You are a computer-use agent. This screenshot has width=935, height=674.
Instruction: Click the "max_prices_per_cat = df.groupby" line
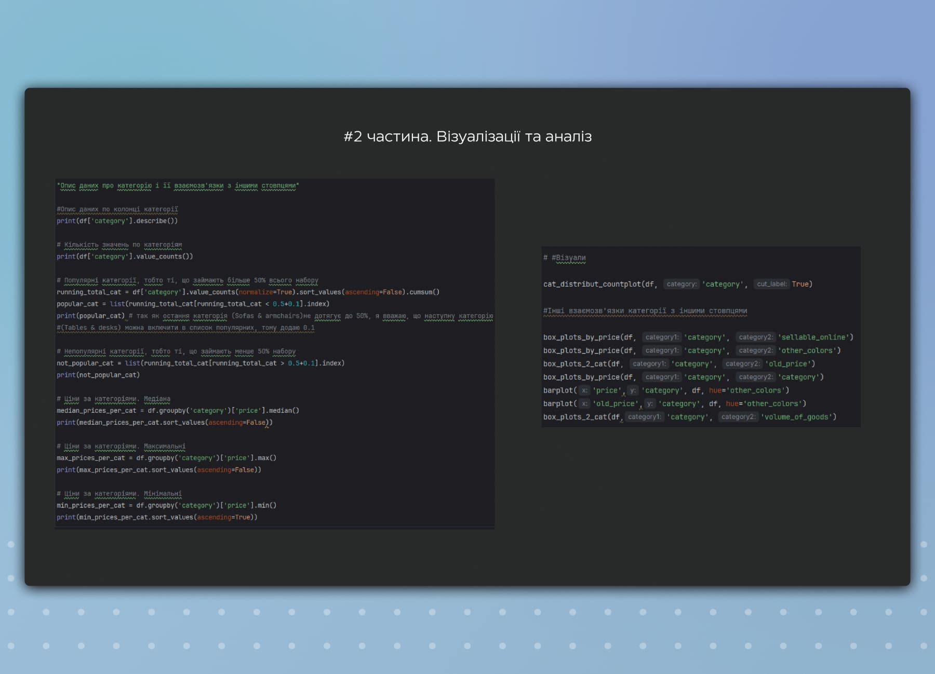pos(167,458)
